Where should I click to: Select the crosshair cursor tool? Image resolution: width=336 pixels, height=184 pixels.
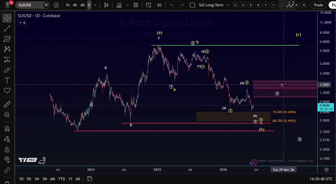pyautogui.click(x=7, y=18)
